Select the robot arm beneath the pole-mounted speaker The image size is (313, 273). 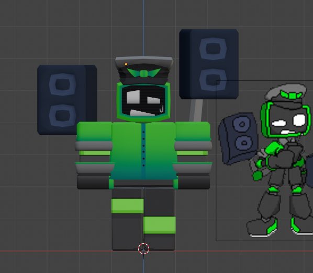193,155
